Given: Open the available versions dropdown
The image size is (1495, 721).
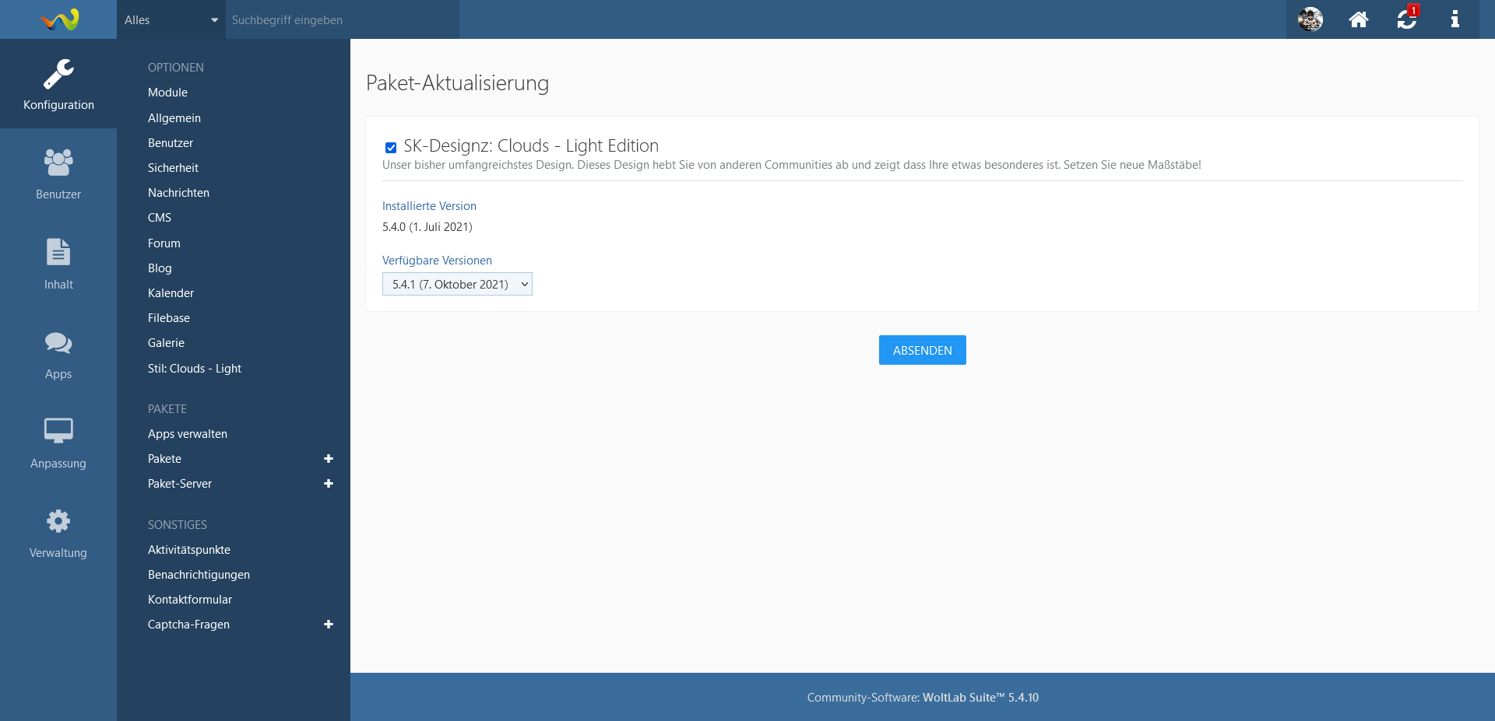Looking at the screenshot, I should point(457,285).
